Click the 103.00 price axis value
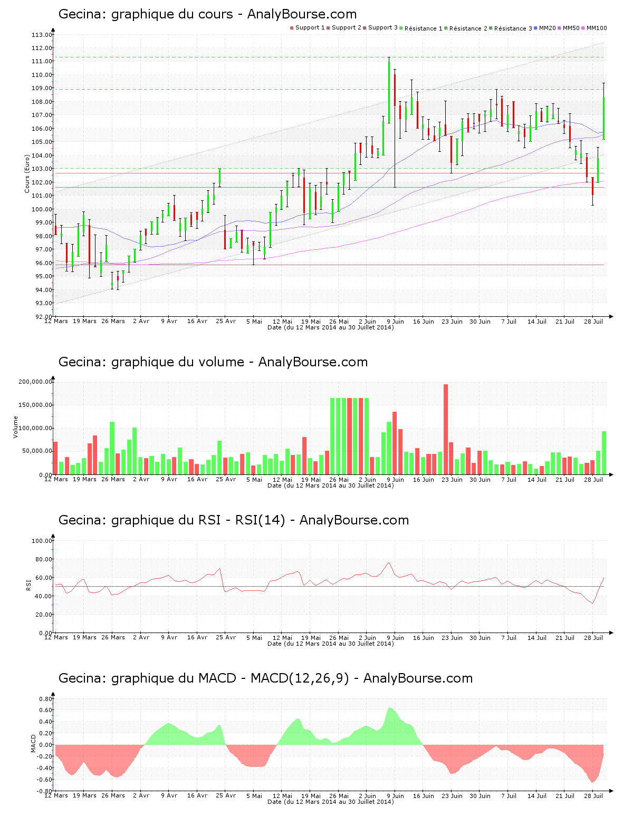The height and width of the screenshot is (817, 633). point(42,169)
